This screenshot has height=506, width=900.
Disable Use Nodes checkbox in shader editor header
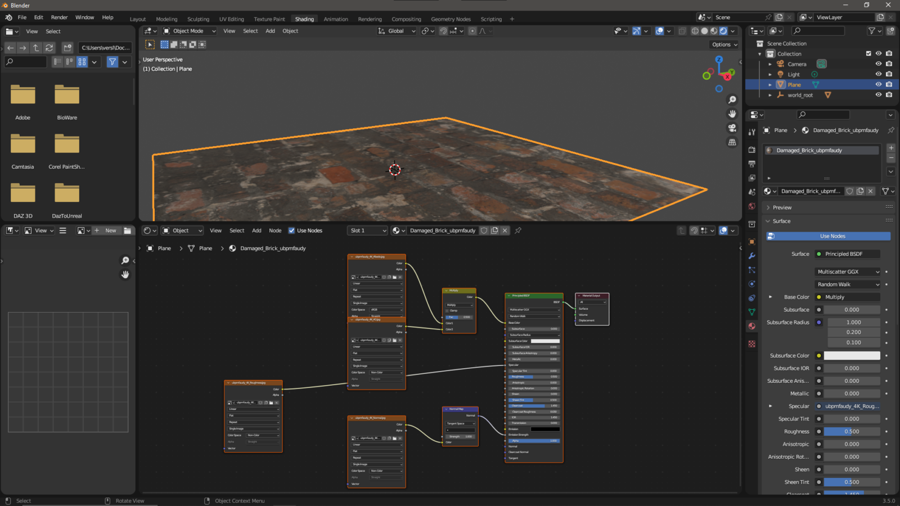[x=291, y=231]
